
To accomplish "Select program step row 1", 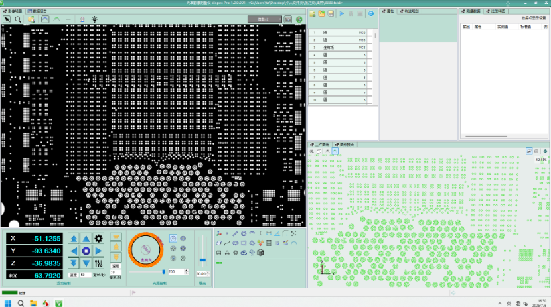I will coord(340,32).
